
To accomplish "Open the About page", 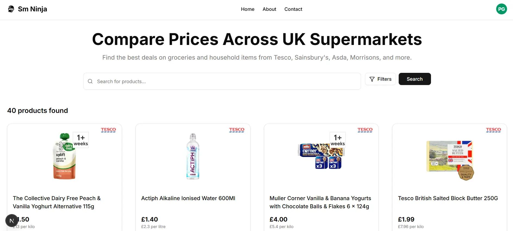I will [269, 9].
